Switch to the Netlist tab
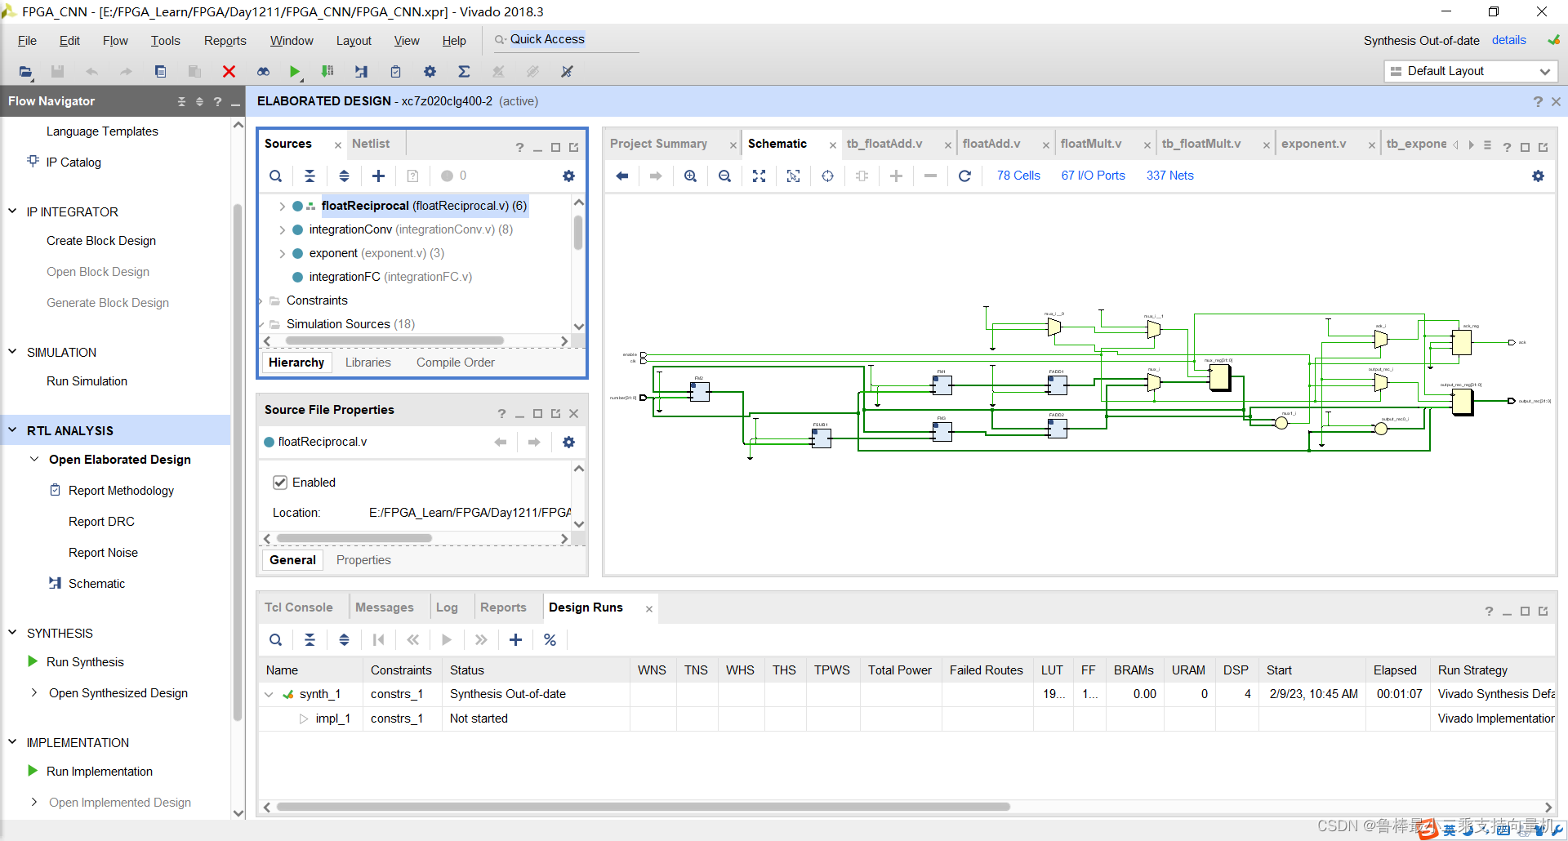 point(371,144)
